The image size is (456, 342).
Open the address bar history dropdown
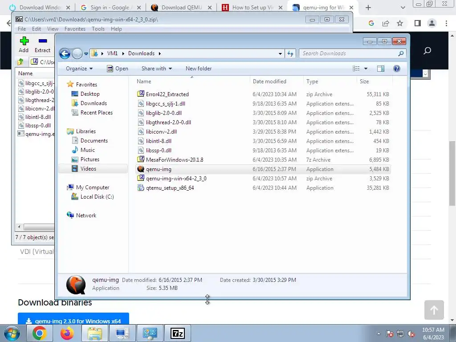pos(280,54)
